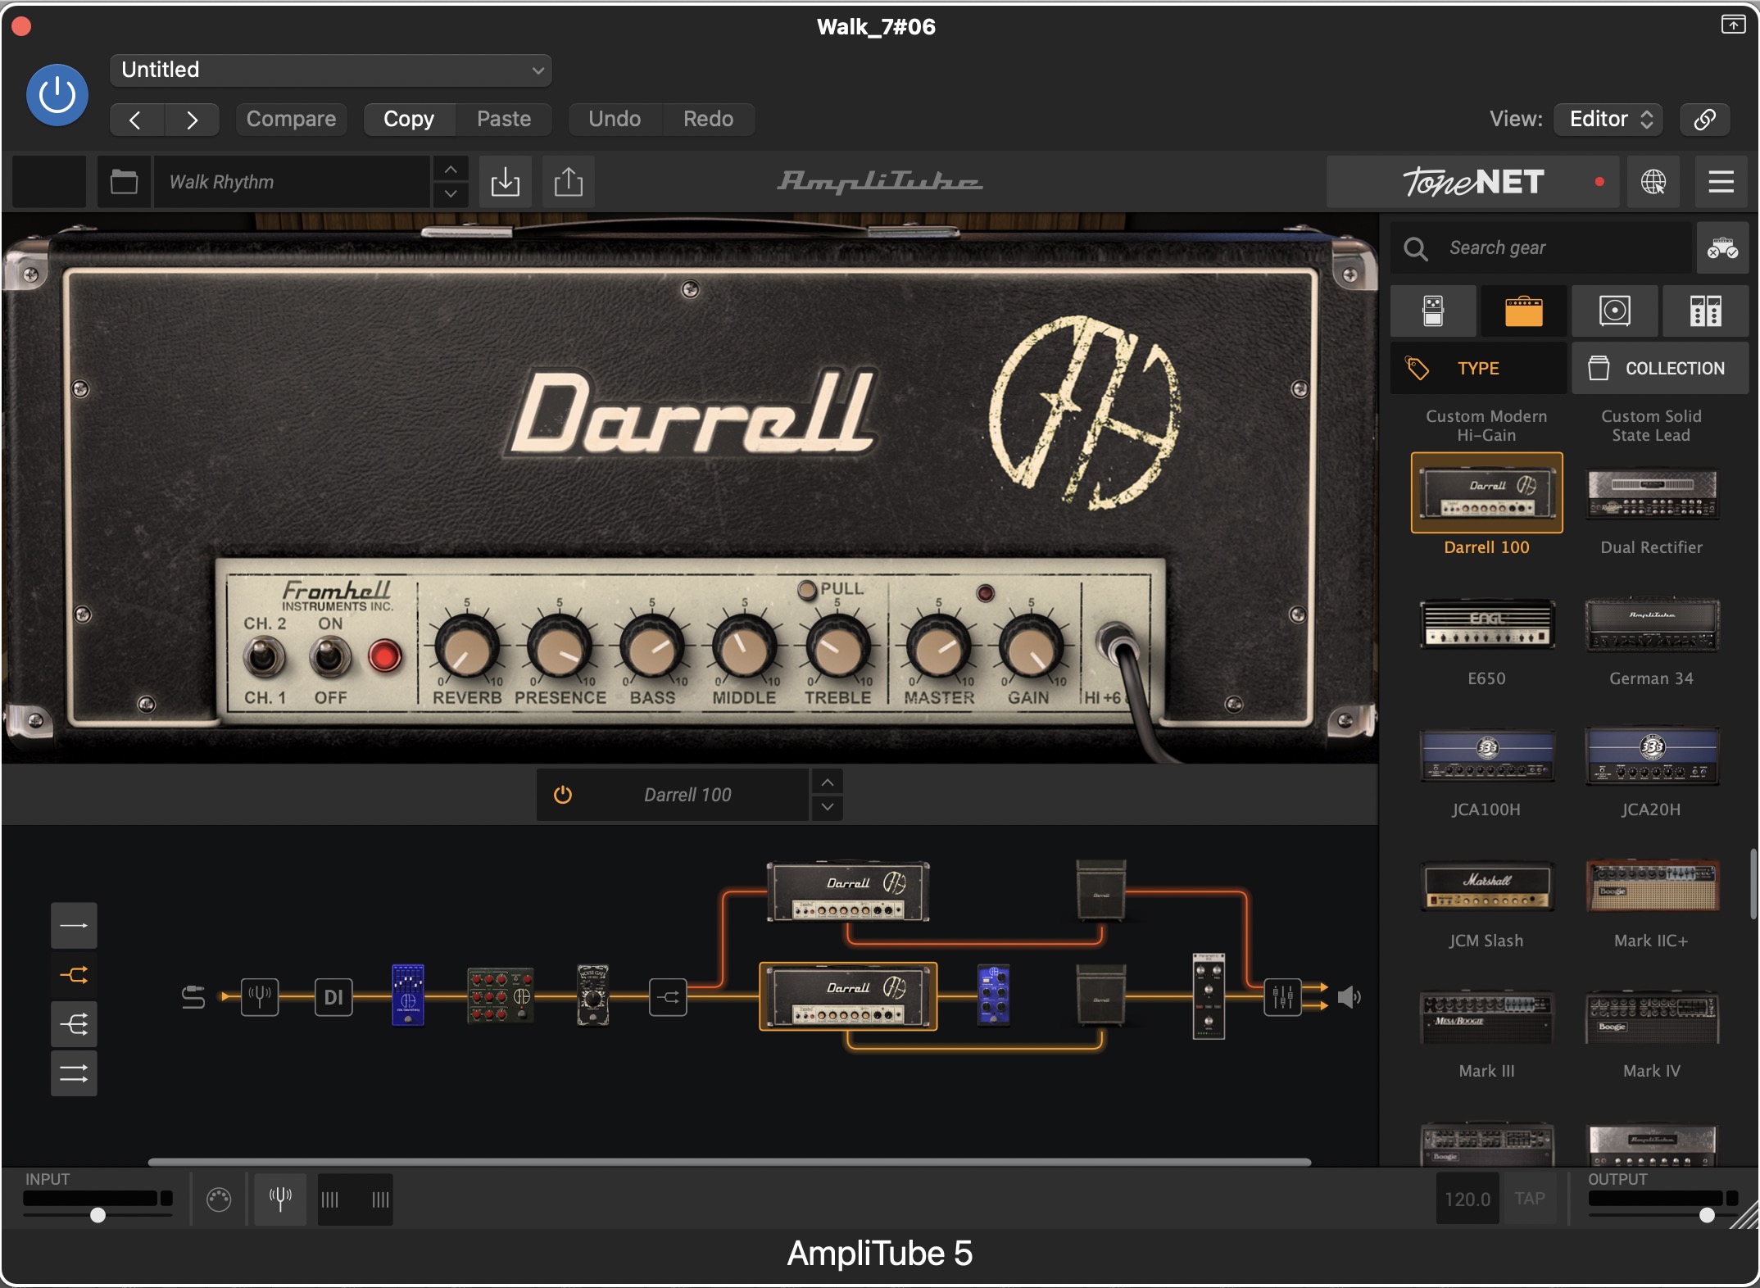The height and width of the screenshot is (1288, 1760).
Task: Select the JCA100H amp thumbnail
Action: tap(1486, 755)
